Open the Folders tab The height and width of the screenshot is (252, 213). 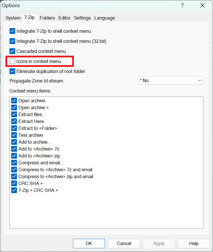pyautogui.click(x=47, y=18)
